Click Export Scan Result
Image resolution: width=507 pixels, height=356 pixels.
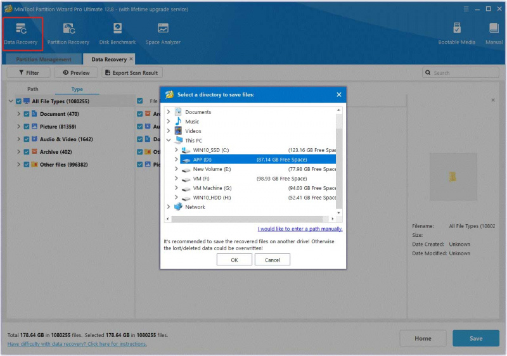(132, 73)
